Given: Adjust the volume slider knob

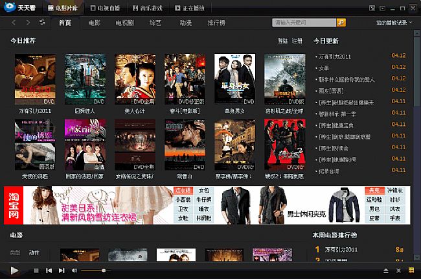Looking at the screenshot, I should [104, 271].
